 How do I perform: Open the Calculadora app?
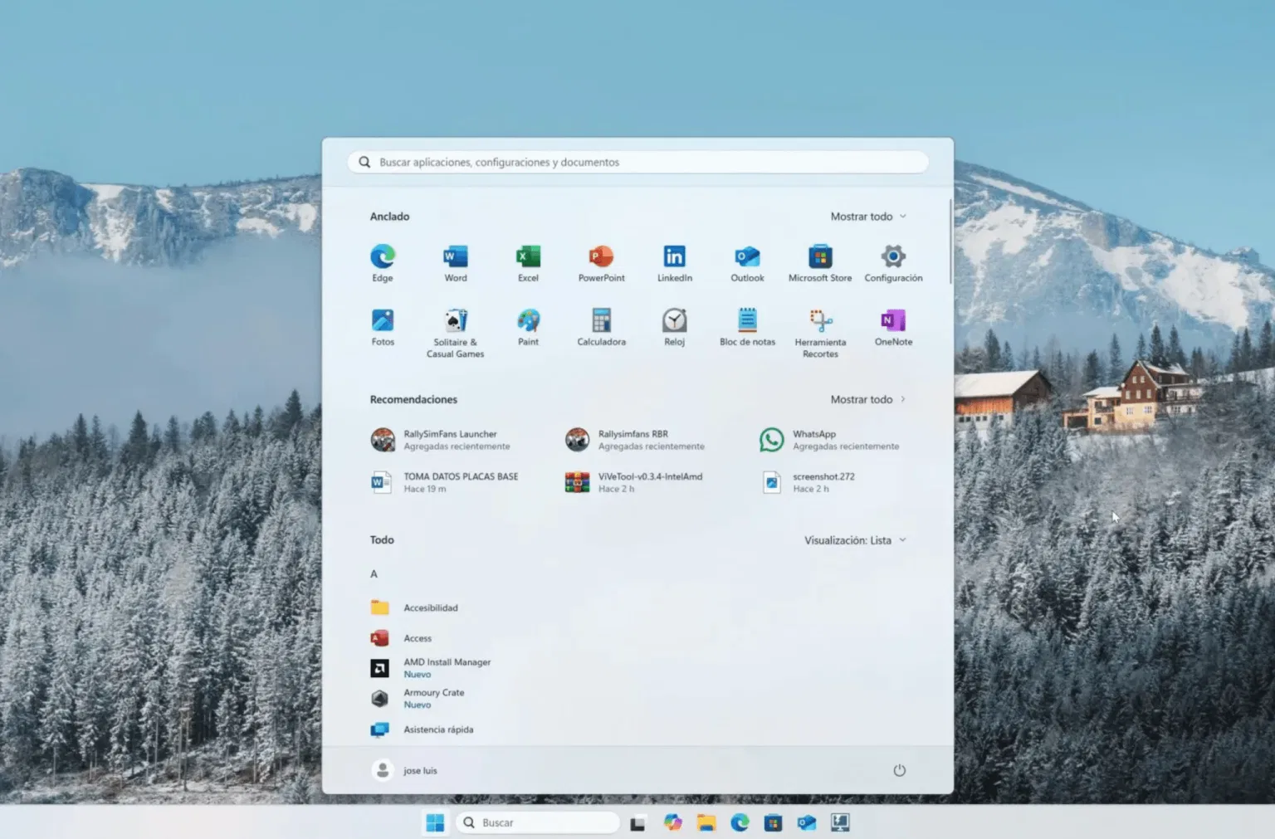tap(601, 327)
